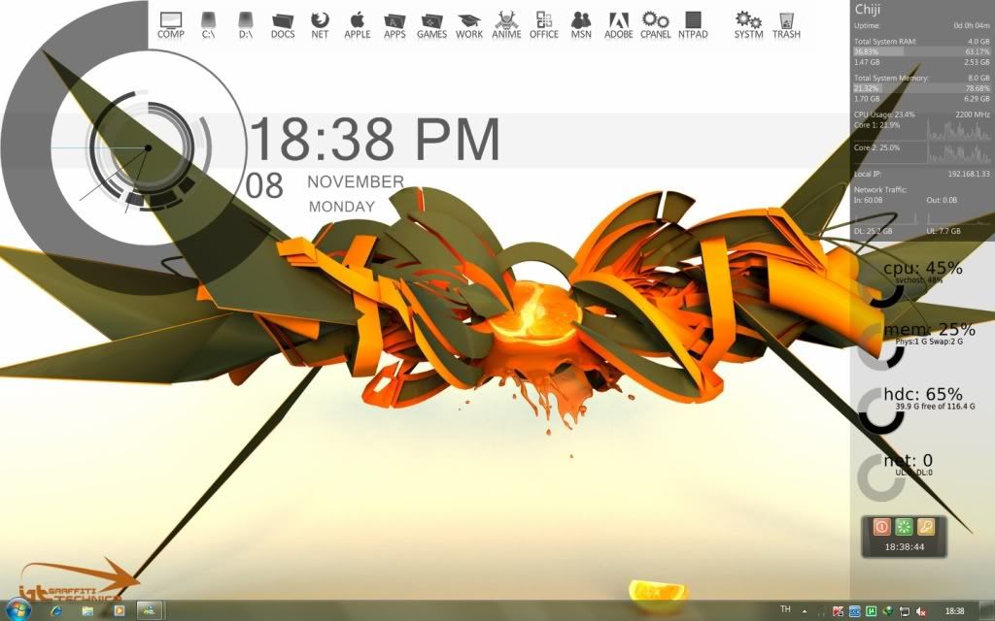Click the large 18:38 PM time text
995x621 pixels.
[375, 140]
